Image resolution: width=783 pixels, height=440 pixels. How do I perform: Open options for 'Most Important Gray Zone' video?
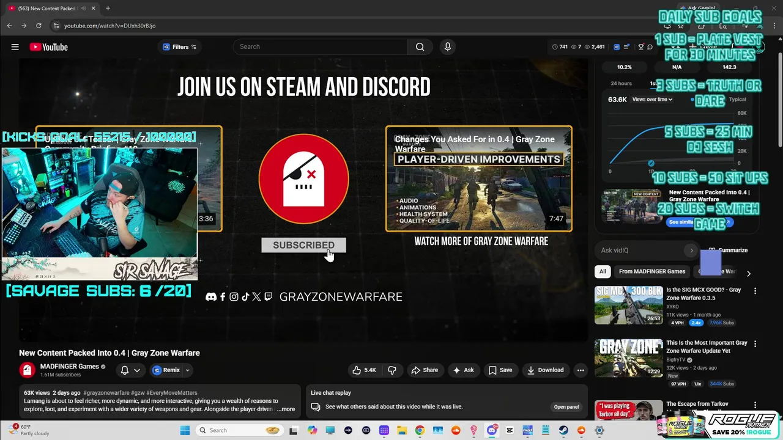point(755,344)
